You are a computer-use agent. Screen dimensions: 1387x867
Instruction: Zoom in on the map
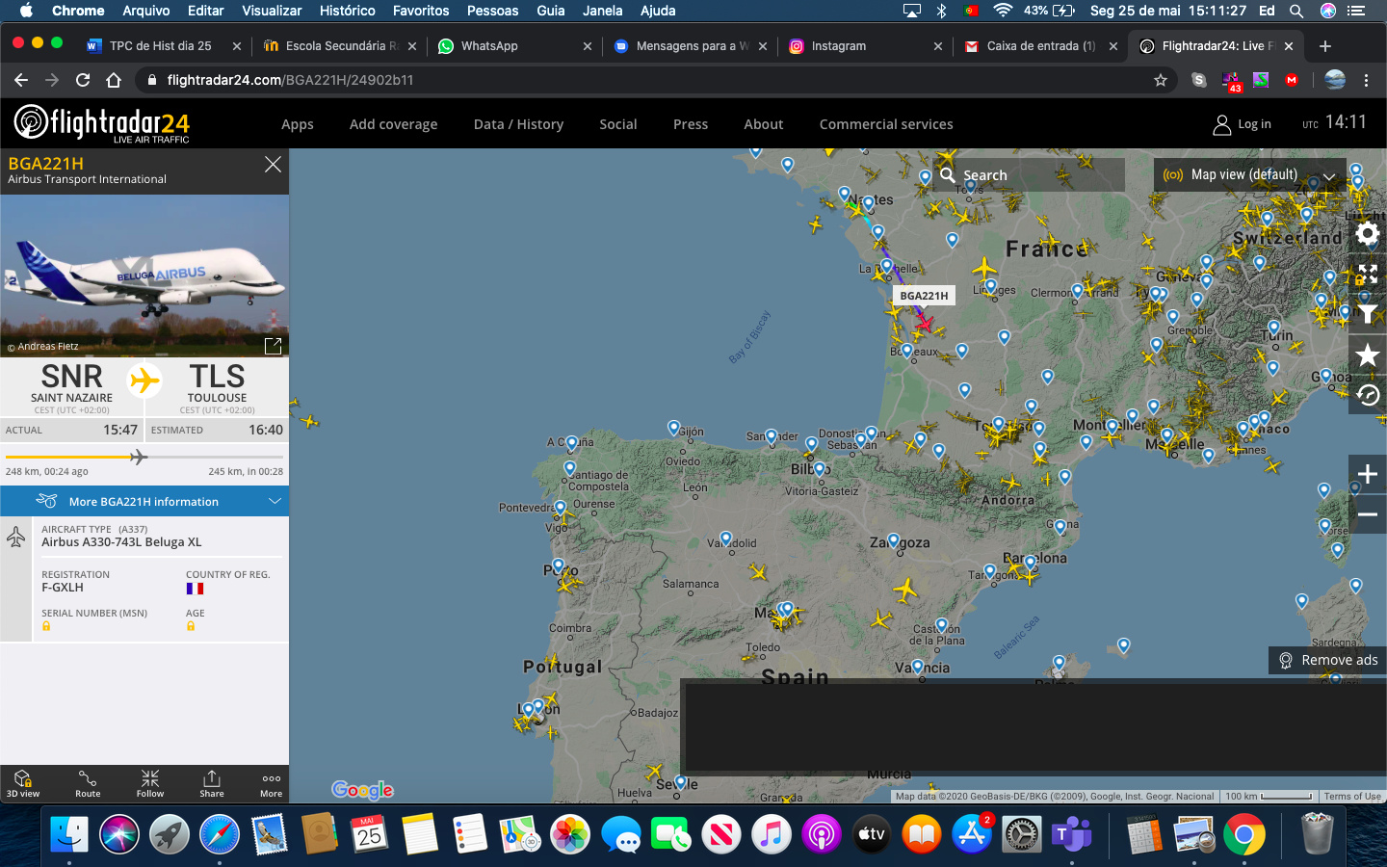tap(1367, 474)
